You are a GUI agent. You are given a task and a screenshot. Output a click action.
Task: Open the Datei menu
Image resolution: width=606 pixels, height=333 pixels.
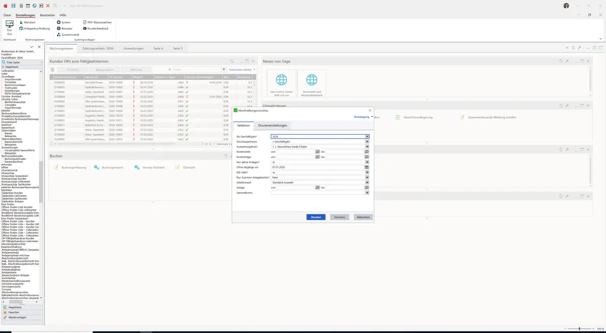7,15
